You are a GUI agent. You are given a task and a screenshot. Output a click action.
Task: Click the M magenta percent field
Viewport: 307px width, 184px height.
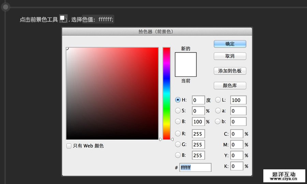[x=237, y=144]
